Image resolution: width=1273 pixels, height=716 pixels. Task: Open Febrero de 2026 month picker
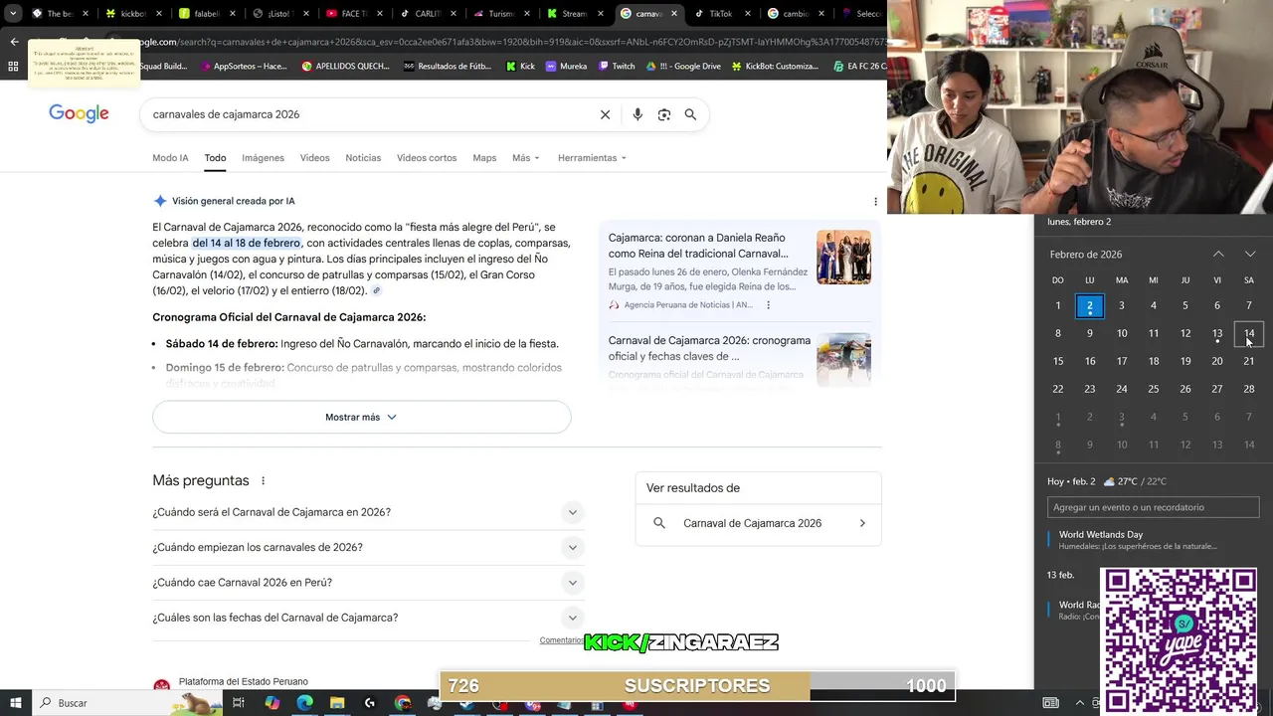[1085, 255]
